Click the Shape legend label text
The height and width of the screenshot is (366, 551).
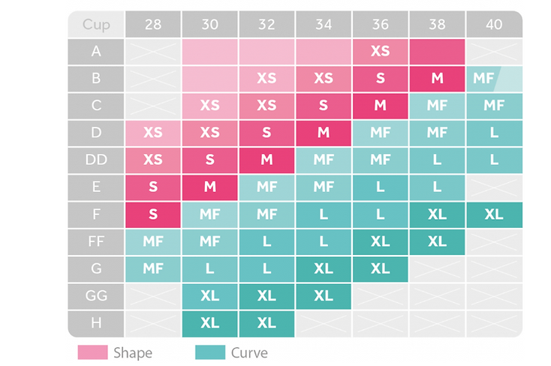132,352
